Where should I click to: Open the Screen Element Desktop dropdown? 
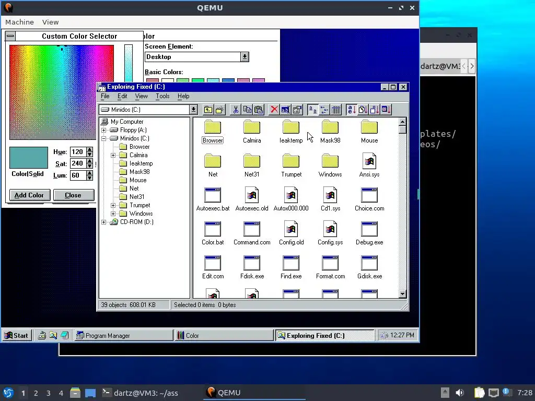245,57
